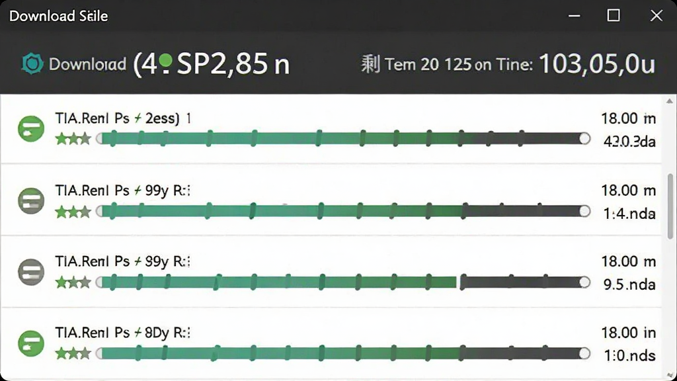This screenshot has height=381, width=677.
Task: Click the '103,05,0u' time remaining value
Action: [x=597, y=64]
